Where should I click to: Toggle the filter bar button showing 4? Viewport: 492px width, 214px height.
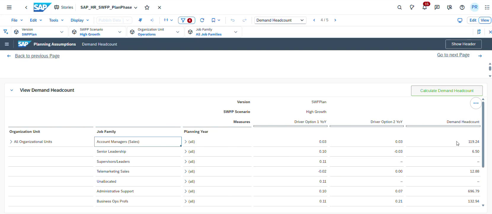186,20
